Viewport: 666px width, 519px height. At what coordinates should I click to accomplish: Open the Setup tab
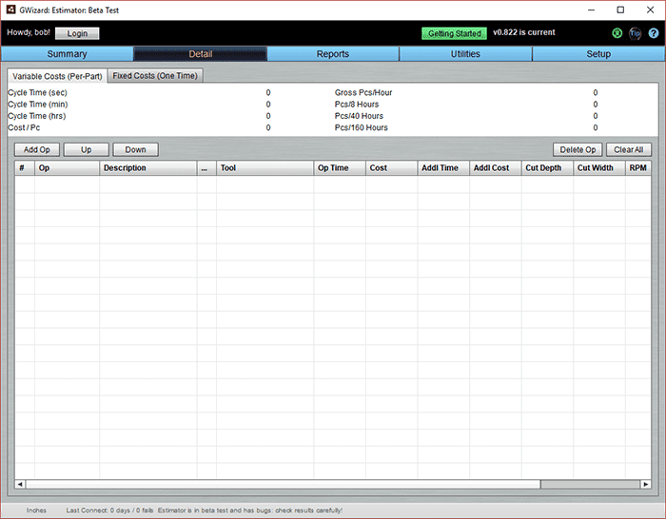tap(598, 54)
